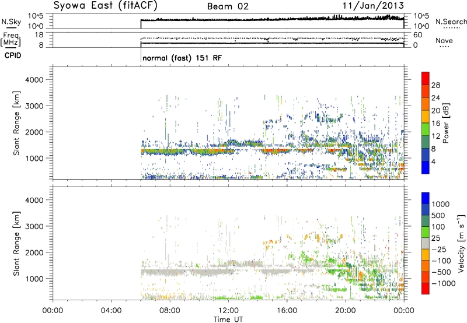The width and height of the screenshot is (467, 323).
Task: Click the '100' label on the velocity colorbar
Action: tap(438, 227)
